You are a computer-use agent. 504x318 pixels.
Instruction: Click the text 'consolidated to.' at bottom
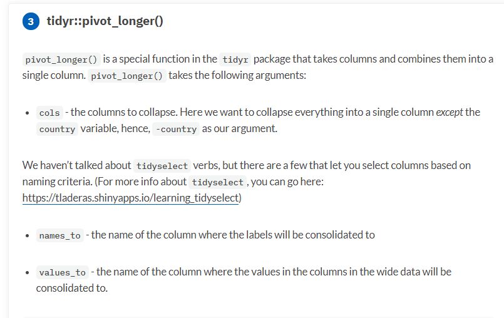[x=71, y=289]
